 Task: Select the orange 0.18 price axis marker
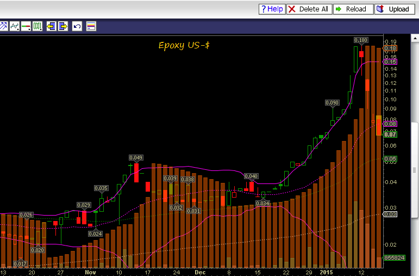point(391,48)
